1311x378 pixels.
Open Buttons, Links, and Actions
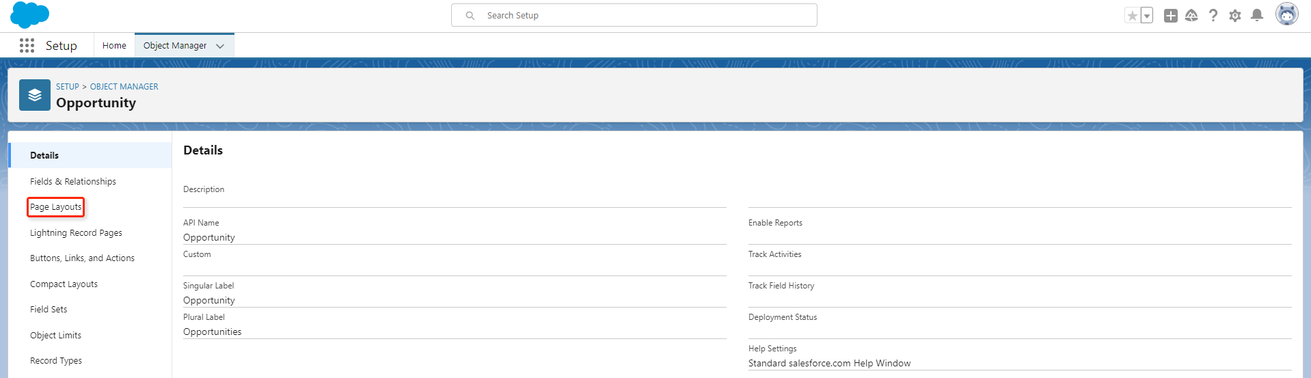coord(82,258)
